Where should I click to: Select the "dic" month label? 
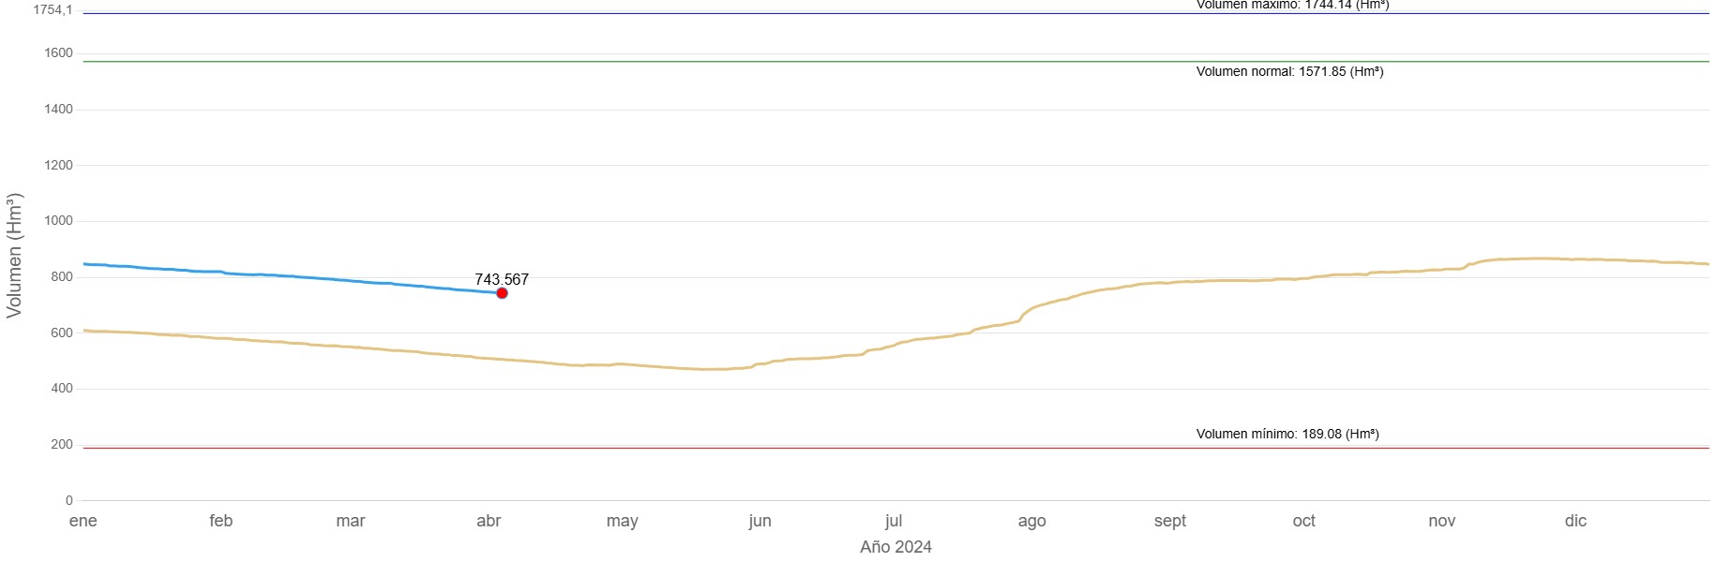(x=1575, y=521)
